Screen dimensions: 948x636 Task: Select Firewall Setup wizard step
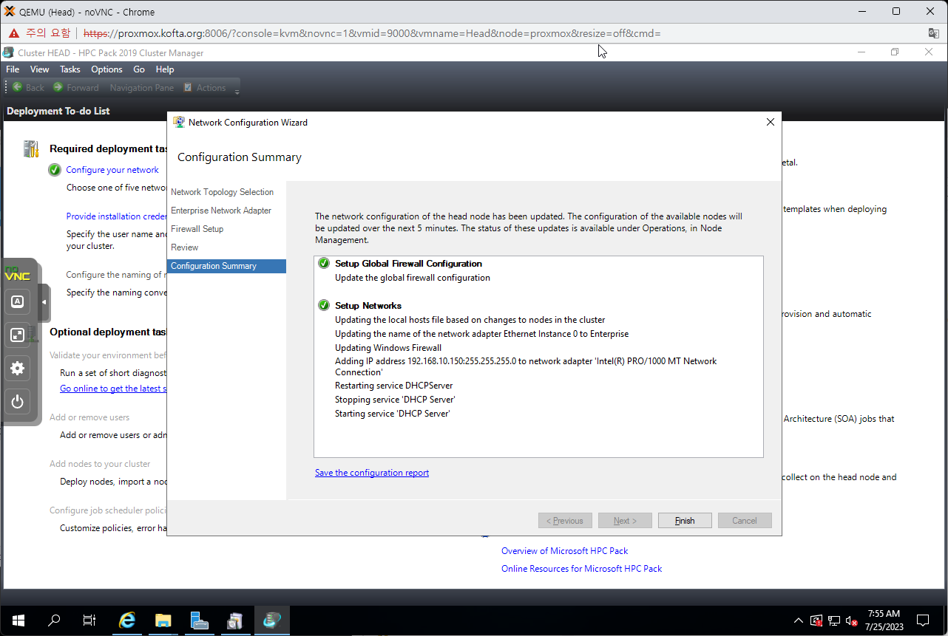click(197, 229)
